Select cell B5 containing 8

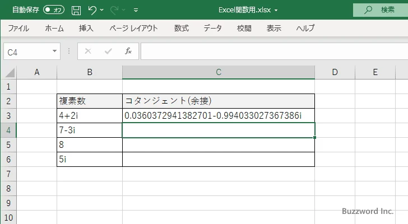coord(90,144)
